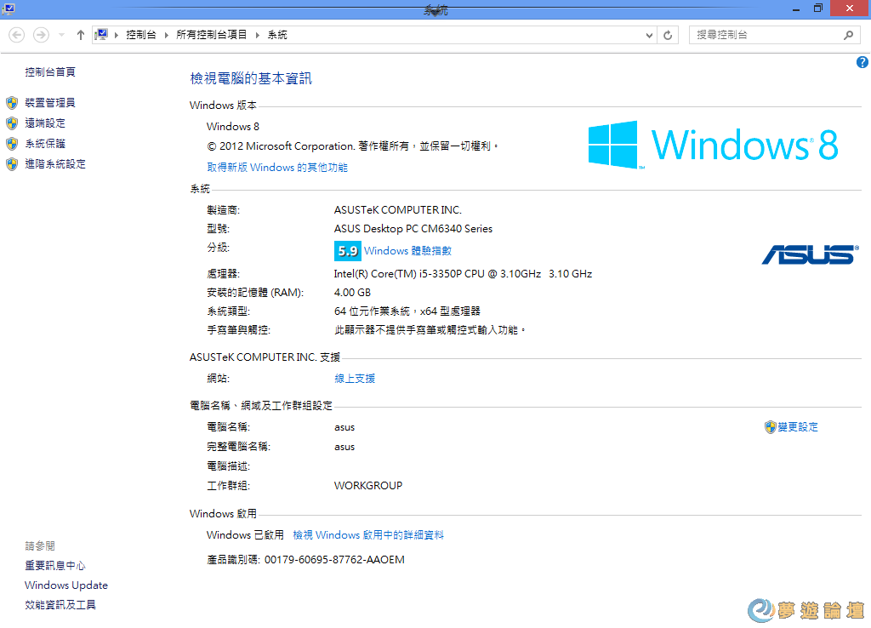Open Windows Update from the see-also list
Viewport: 871px width, 628px height.
(66, 585)
